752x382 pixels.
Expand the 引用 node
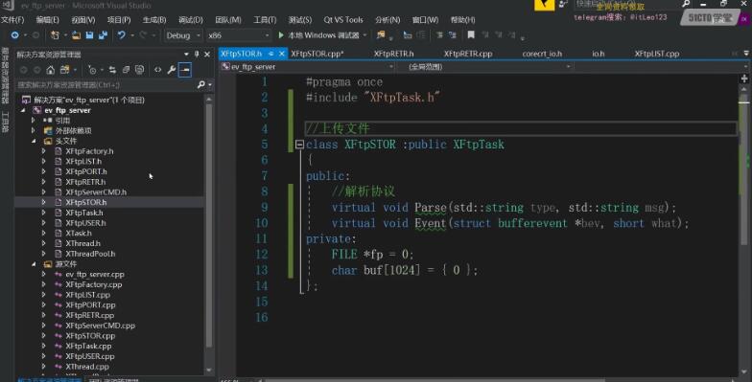33,121
